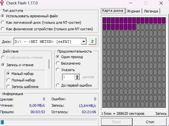This screenshot has height=126, width=169.
Task: Click the first purple disk map block
Action: pyautogui.click(x=105, y=20)
